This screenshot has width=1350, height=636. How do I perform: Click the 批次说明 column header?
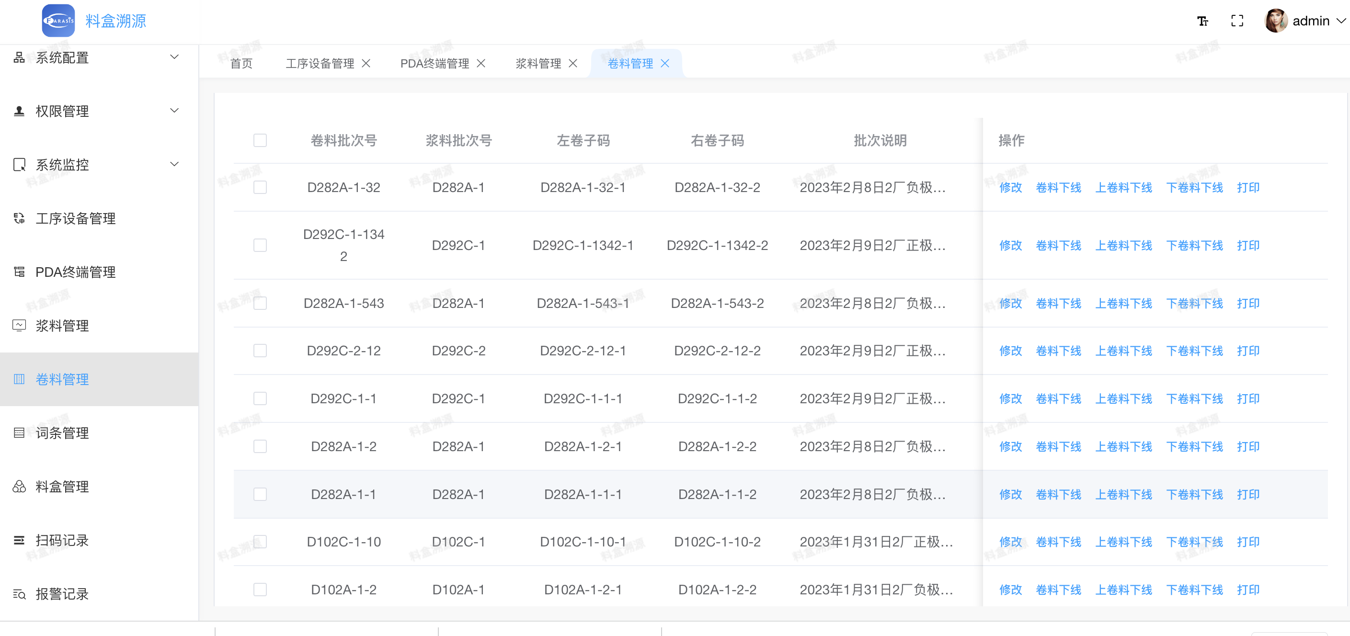click(x=880, y=140)
